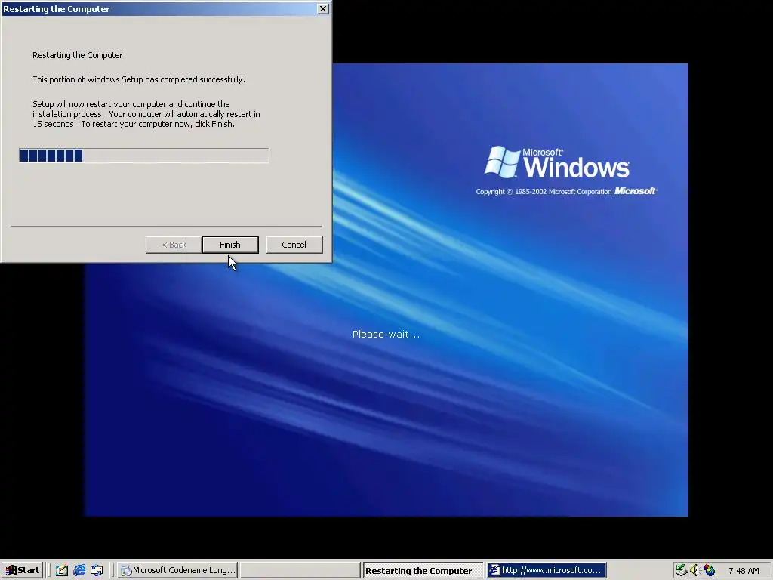Click the restart countdown progress bar
Image resolution: width=773 pixels, height=580 pixels.
click(144, 156)
